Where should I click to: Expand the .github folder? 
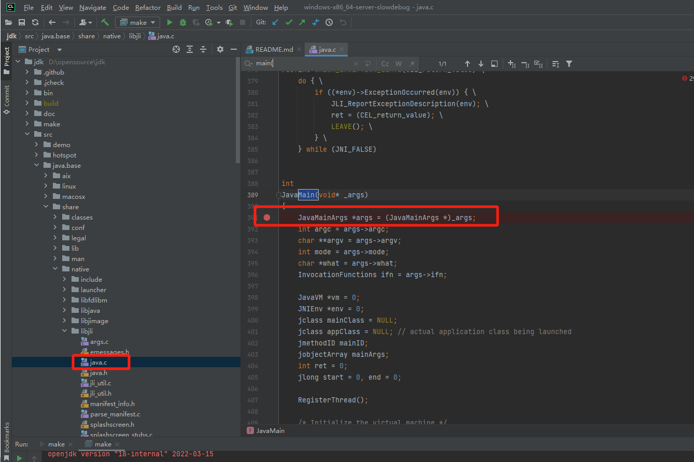(27, 72)
